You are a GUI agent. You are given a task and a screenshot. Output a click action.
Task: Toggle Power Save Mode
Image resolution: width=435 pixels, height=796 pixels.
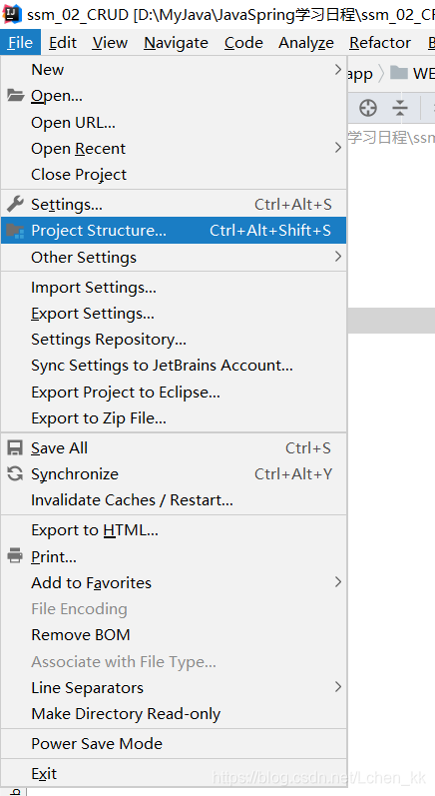click(x=174, y=744)
